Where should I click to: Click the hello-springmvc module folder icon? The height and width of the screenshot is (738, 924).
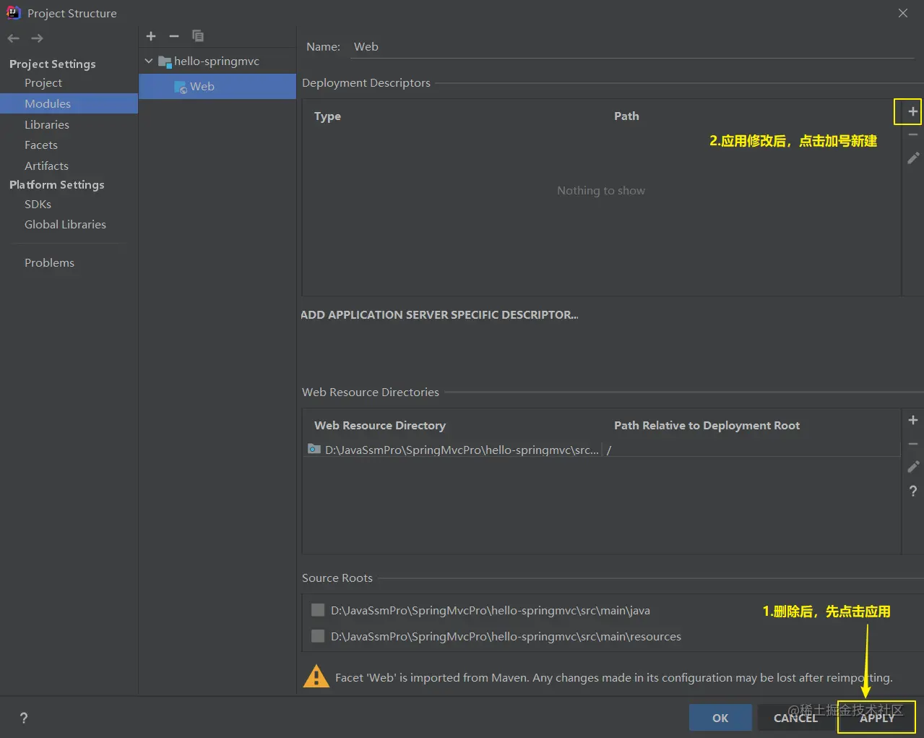(x=165, y=61)
